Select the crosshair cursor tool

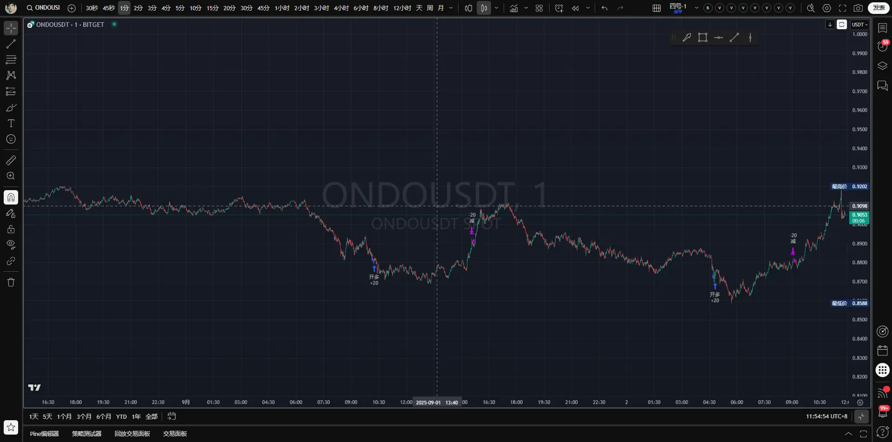(x=11, y=28)
